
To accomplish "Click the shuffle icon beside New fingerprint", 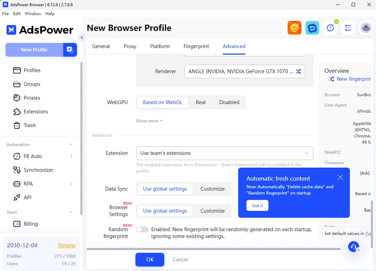I will tap(331, 79).
